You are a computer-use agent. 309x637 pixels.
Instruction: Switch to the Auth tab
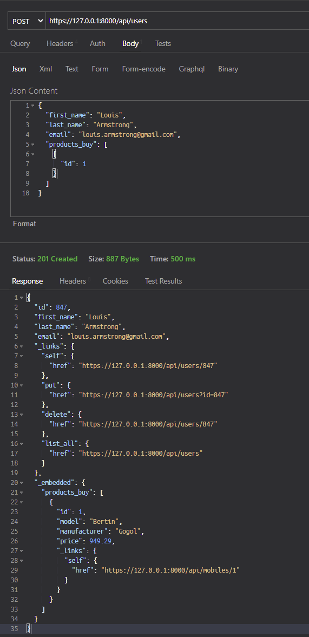[97, 43]
